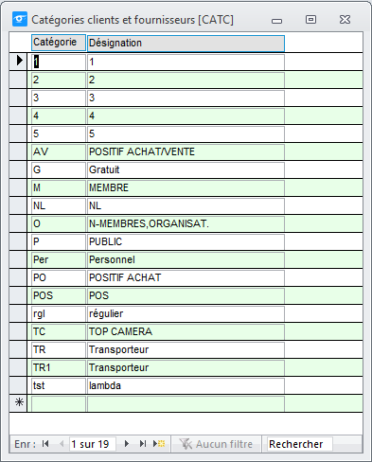Viewport: 372px width, 462px height.
Task: Click the empty Catégorie cell in new row
Action: tap(59, 404)
